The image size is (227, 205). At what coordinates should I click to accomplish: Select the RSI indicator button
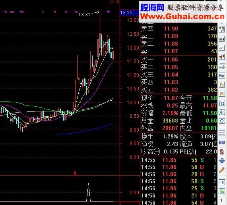pyautogui.click(x=222, y=142)
